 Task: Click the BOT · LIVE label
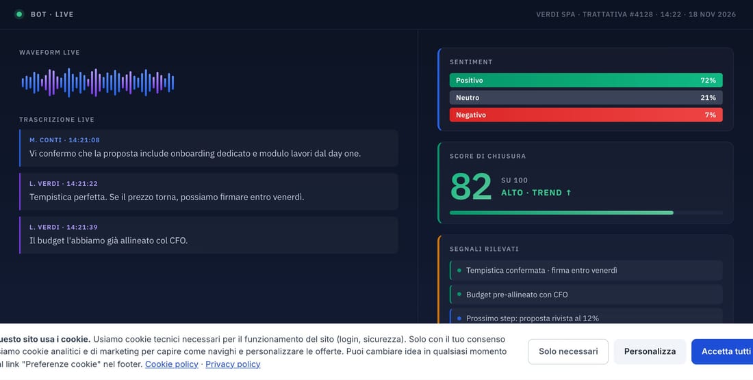[x=52, y=14]
